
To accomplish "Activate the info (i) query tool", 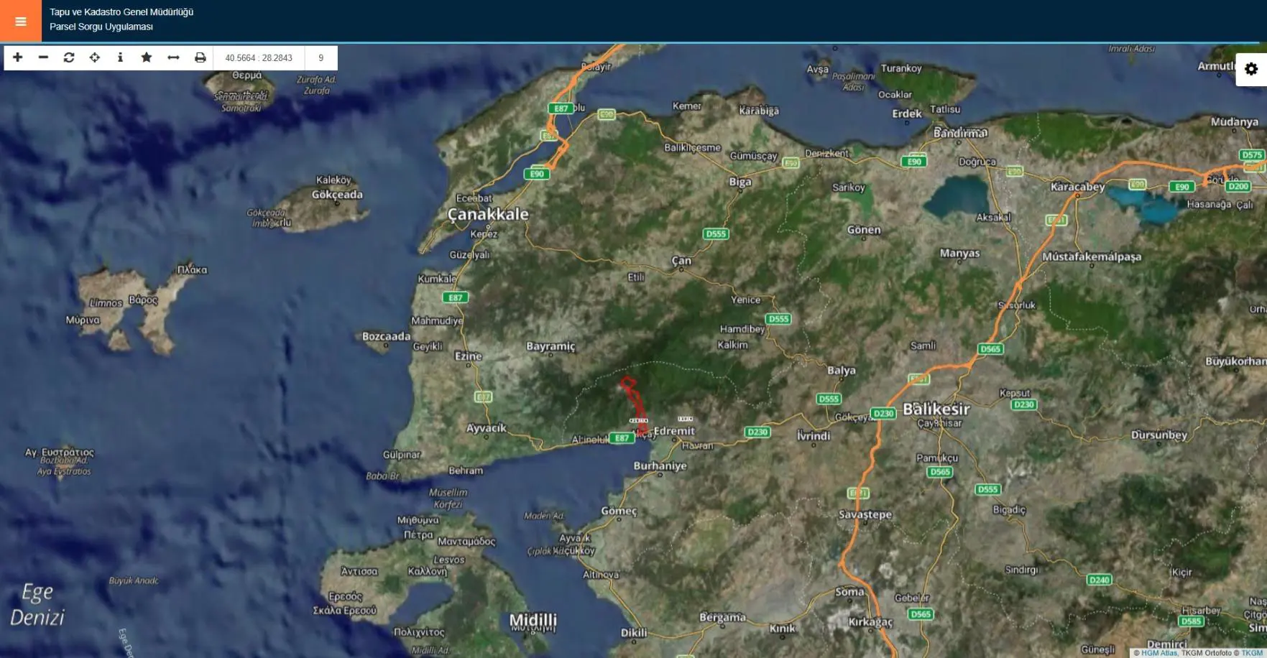I will pos(120,57).
